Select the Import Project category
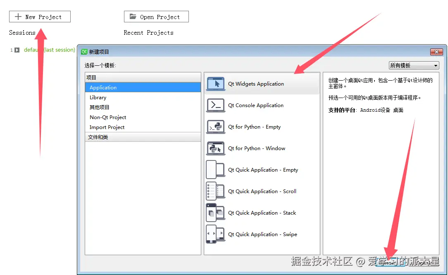This screenshot has height=275, width=448. [x=143, y=127]
